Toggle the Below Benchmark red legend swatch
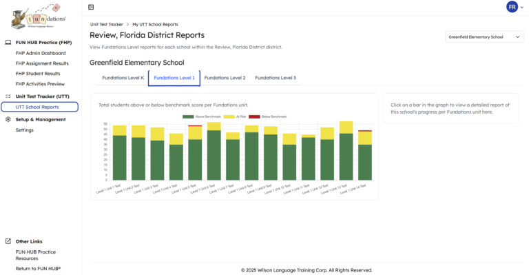 (254, 116)
